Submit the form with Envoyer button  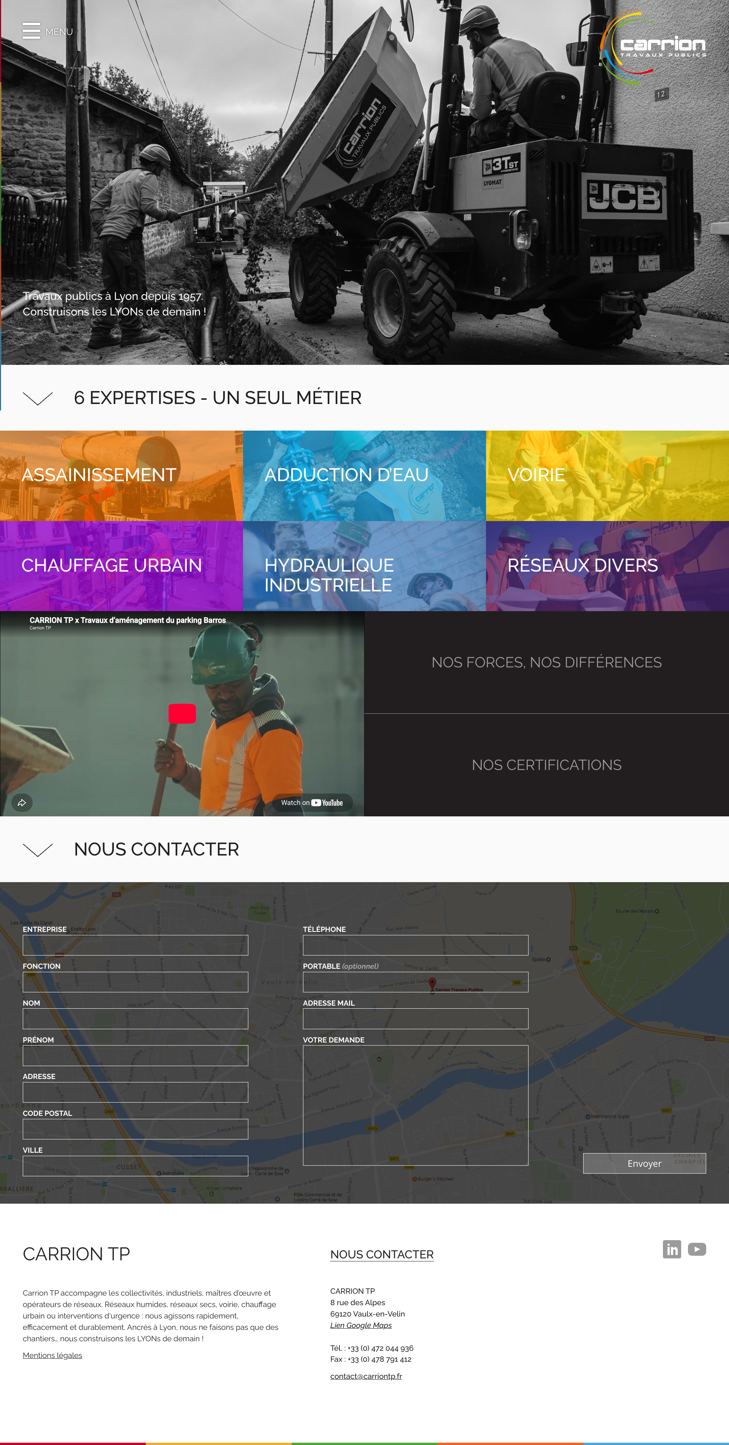pyautogui.click(x=644, y=1163)
